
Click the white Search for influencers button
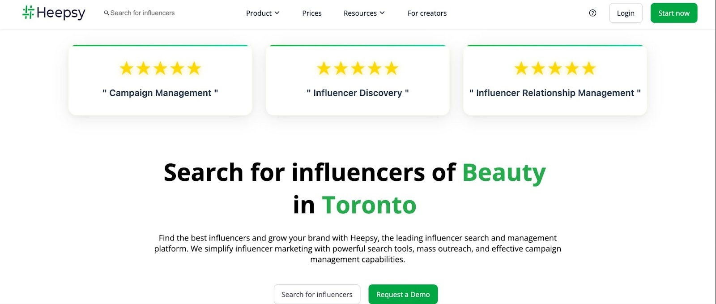point(317,294)
